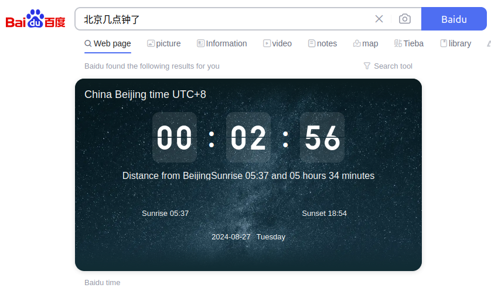Click the Baidu paw logo
This screenshot has height=291, width=491.
tap(35, 20)
